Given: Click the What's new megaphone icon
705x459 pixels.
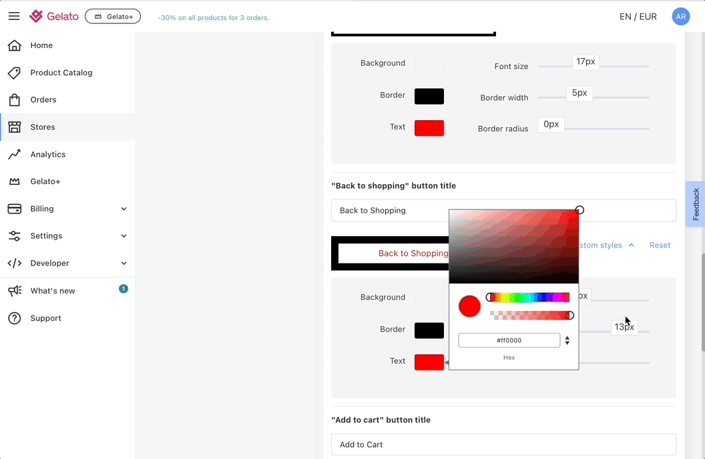Looking at the screenshot, I should click(x=15, y=291).
